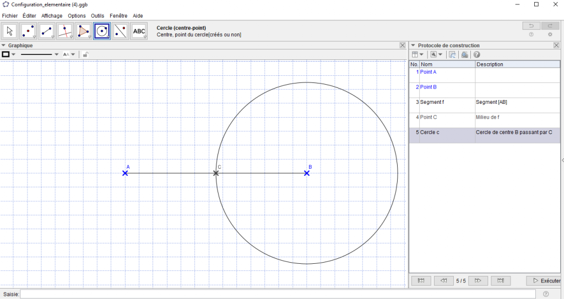Select the Perpendicular line tool
Image resolution: width=564 pixels, height=299 pixels.
65,31
